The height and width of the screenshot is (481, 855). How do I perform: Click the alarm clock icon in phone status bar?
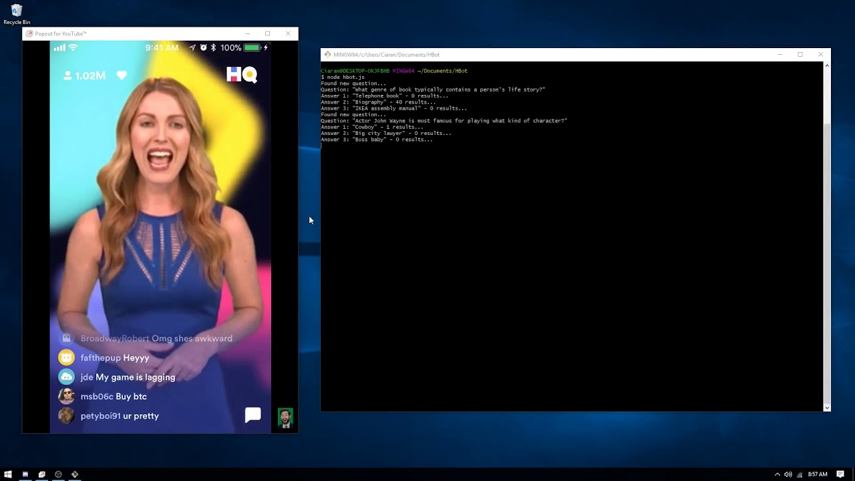[x=203, y=47]
